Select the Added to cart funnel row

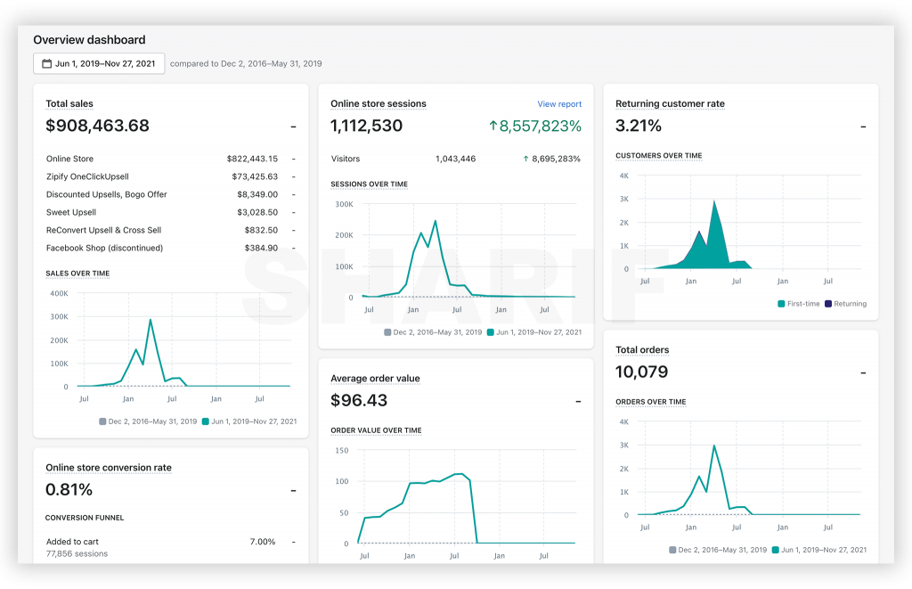pos(170,547)
